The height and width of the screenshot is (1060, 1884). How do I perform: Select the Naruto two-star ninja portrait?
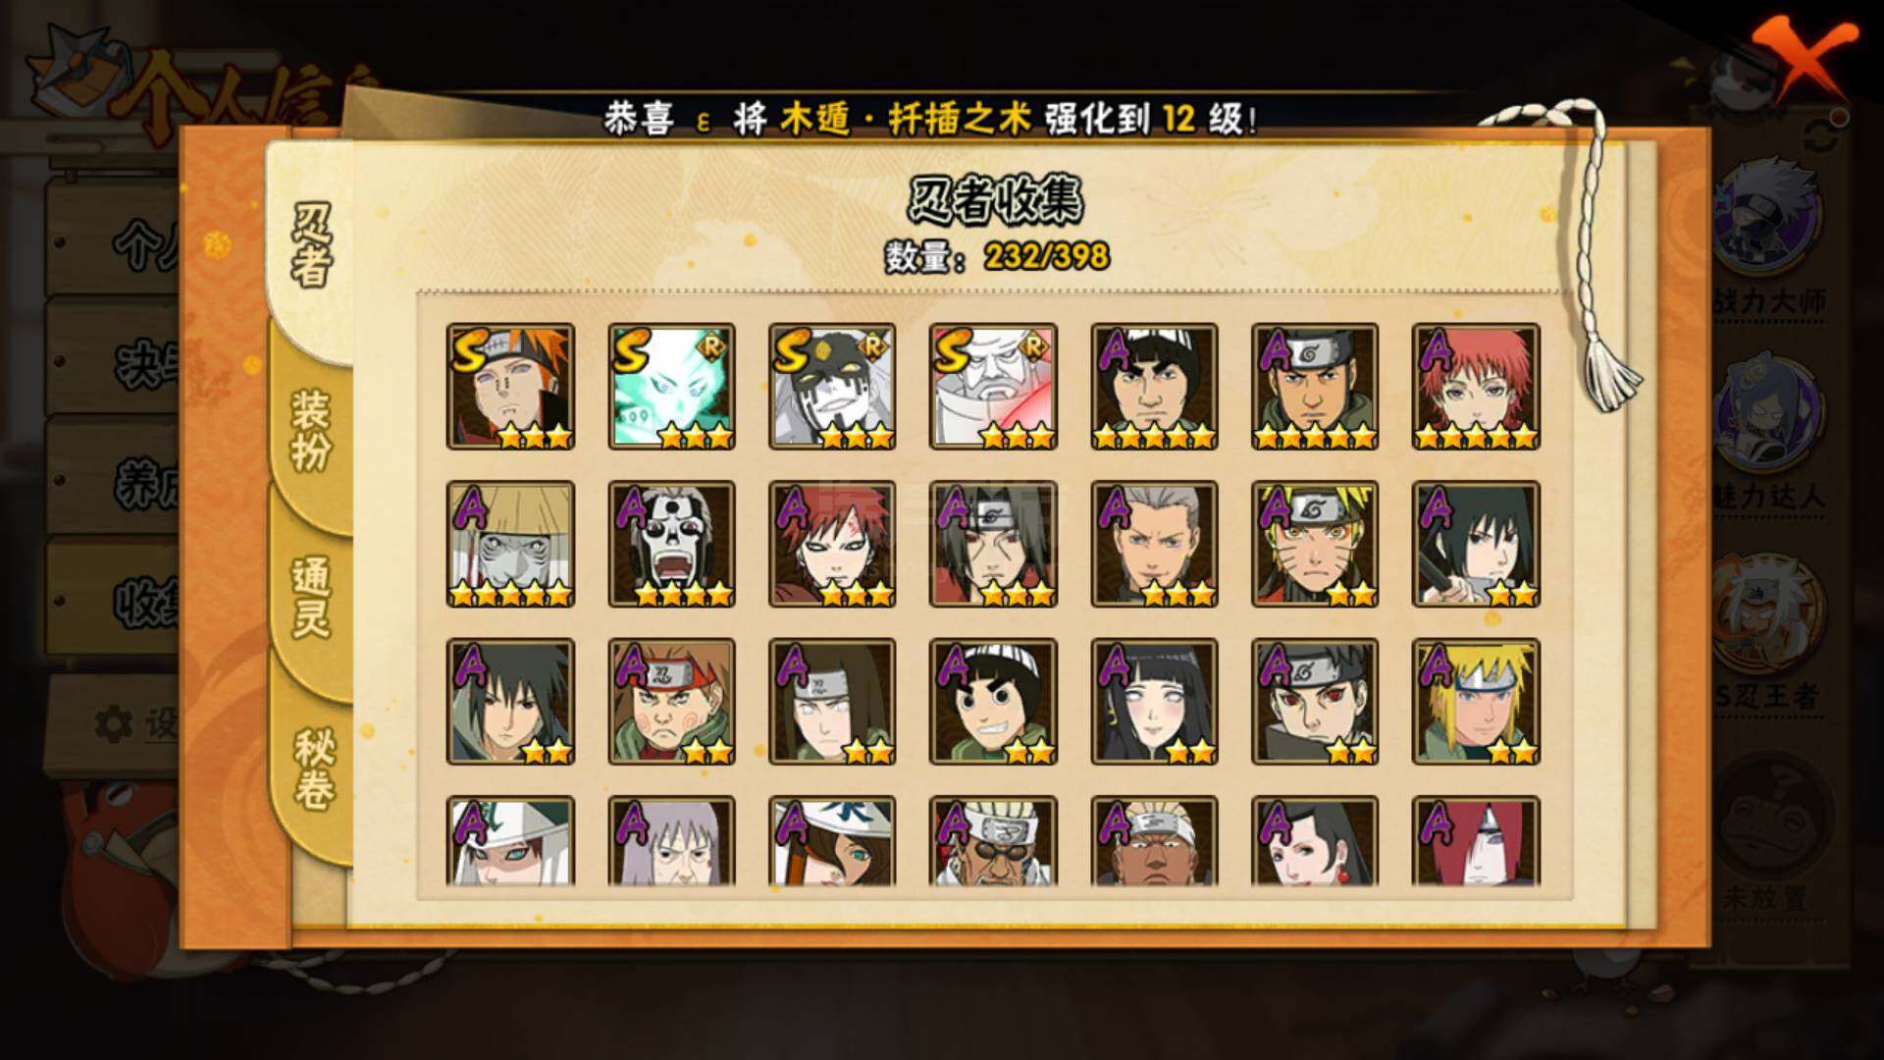(x=1315, y=544)
